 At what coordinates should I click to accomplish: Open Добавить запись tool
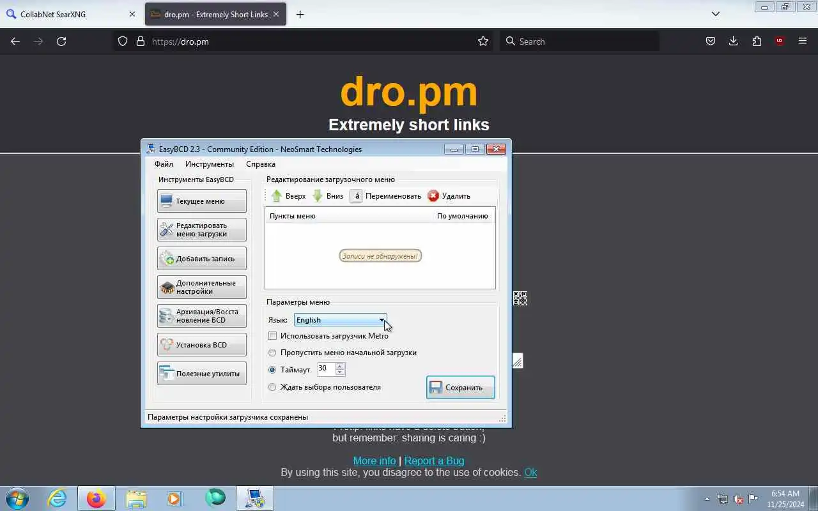point(201,258)
